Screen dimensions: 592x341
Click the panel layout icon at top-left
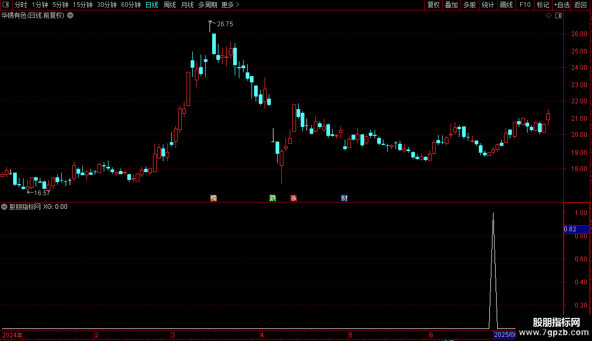coord(6,5)
